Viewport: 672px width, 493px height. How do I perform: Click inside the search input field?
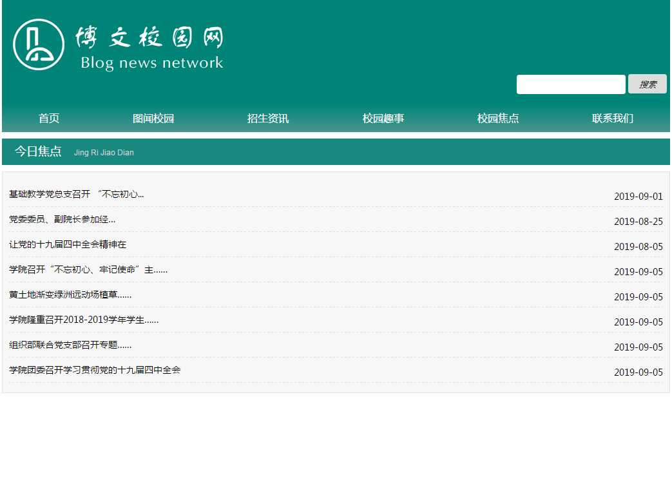[x=570, y=84]
